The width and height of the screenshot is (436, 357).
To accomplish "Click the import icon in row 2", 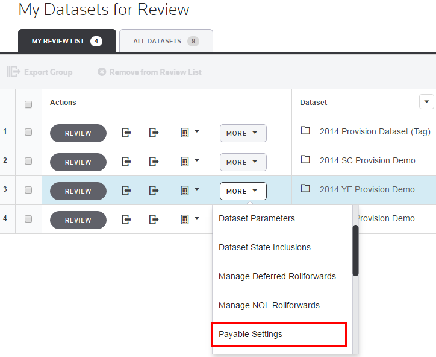I will pos(126,162).
